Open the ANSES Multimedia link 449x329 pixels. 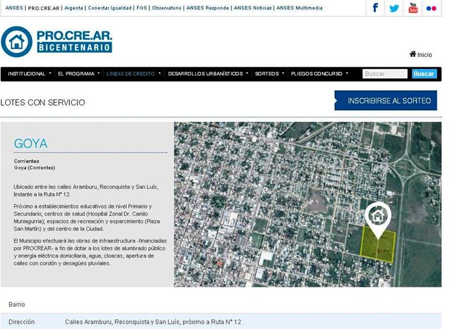click(x=300, y=8)
